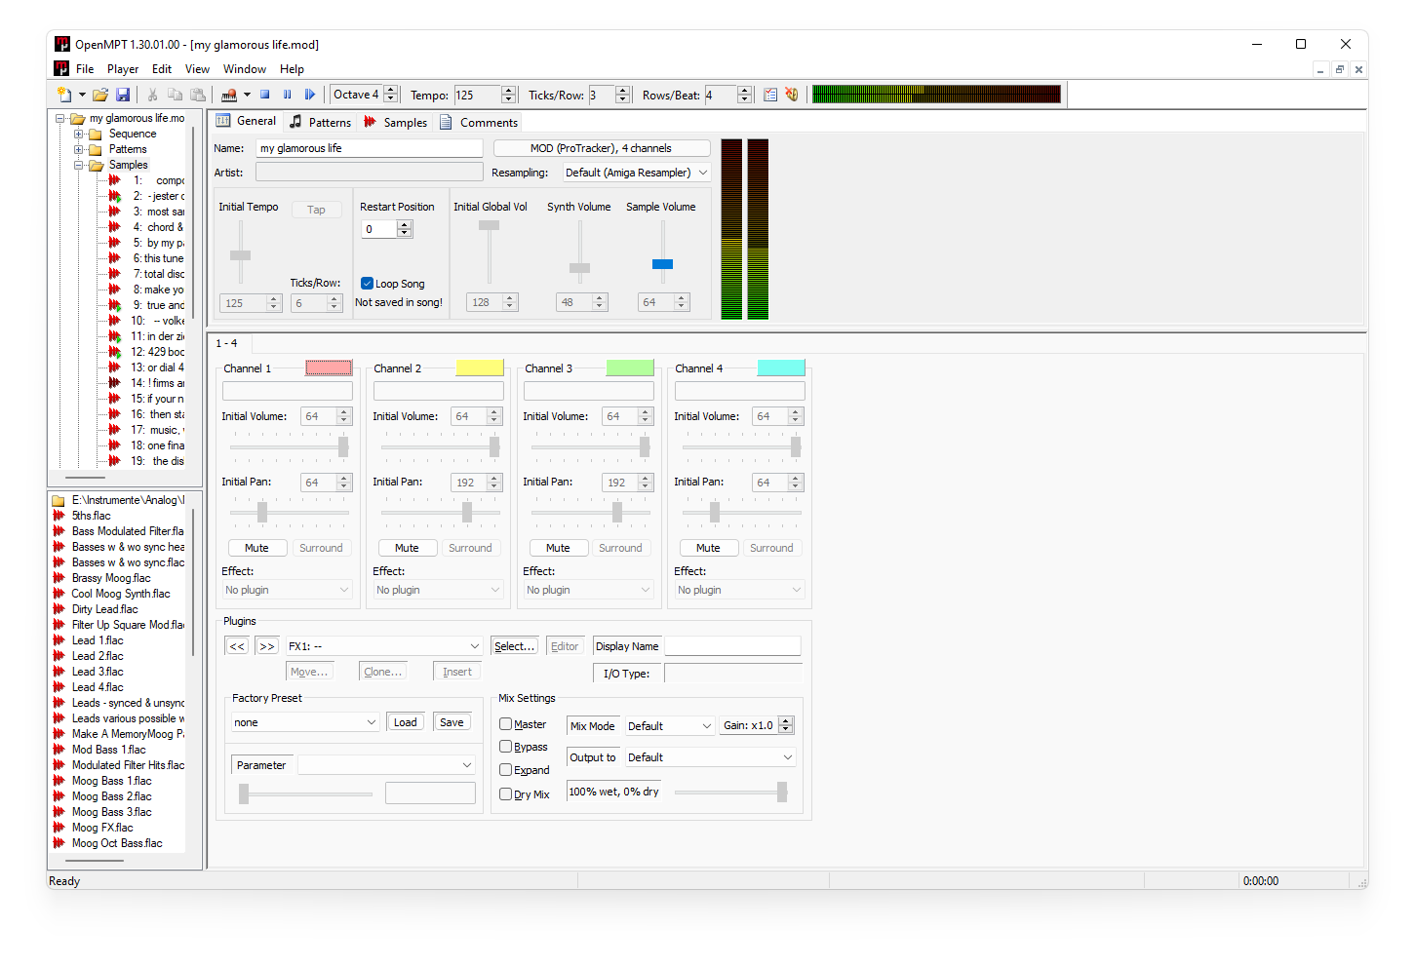Screen dimensions: 1415x967
Task: Click the Sequence folder icon in the tree
Action: pos(96,134)
